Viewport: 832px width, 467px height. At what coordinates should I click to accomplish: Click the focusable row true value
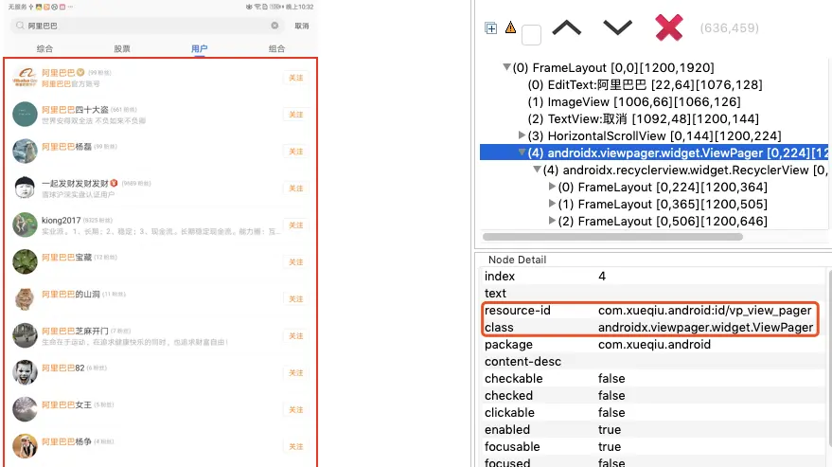[610, 446]
